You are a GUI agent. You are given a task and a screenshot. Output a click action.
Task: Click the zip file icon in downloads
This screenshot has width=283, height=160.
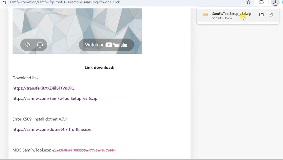pyautogui.click(x=205, y=15)
